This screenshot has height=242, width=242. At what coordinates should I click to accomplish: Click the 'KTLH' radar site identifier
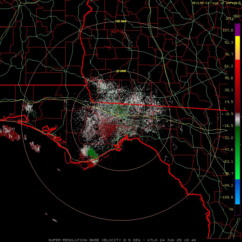point(153,240)
